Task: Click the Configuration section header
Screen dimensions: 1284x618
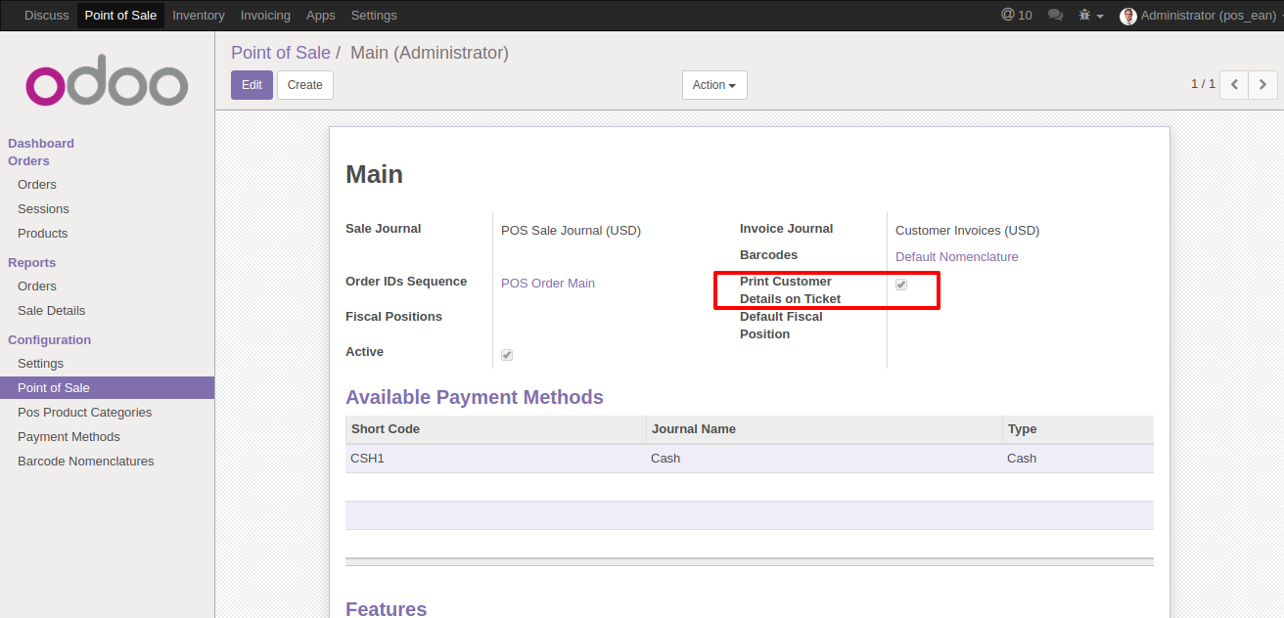Action: pyautogui.click(x=49, y=339)
